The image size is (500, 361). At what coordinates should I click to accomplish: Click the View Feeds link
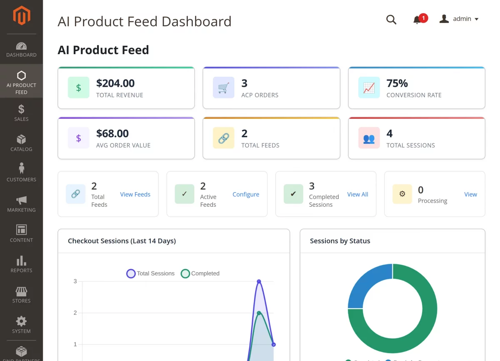(x=135, y=194)
